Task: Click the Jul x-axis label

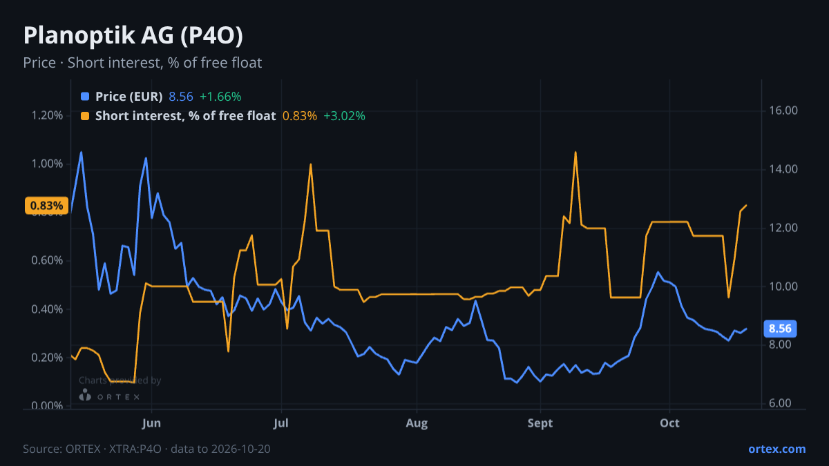Action: [x=280, y=423]
